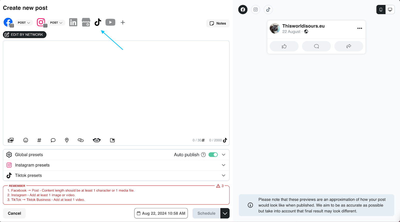Open the emoji picker

pos(25,140)
